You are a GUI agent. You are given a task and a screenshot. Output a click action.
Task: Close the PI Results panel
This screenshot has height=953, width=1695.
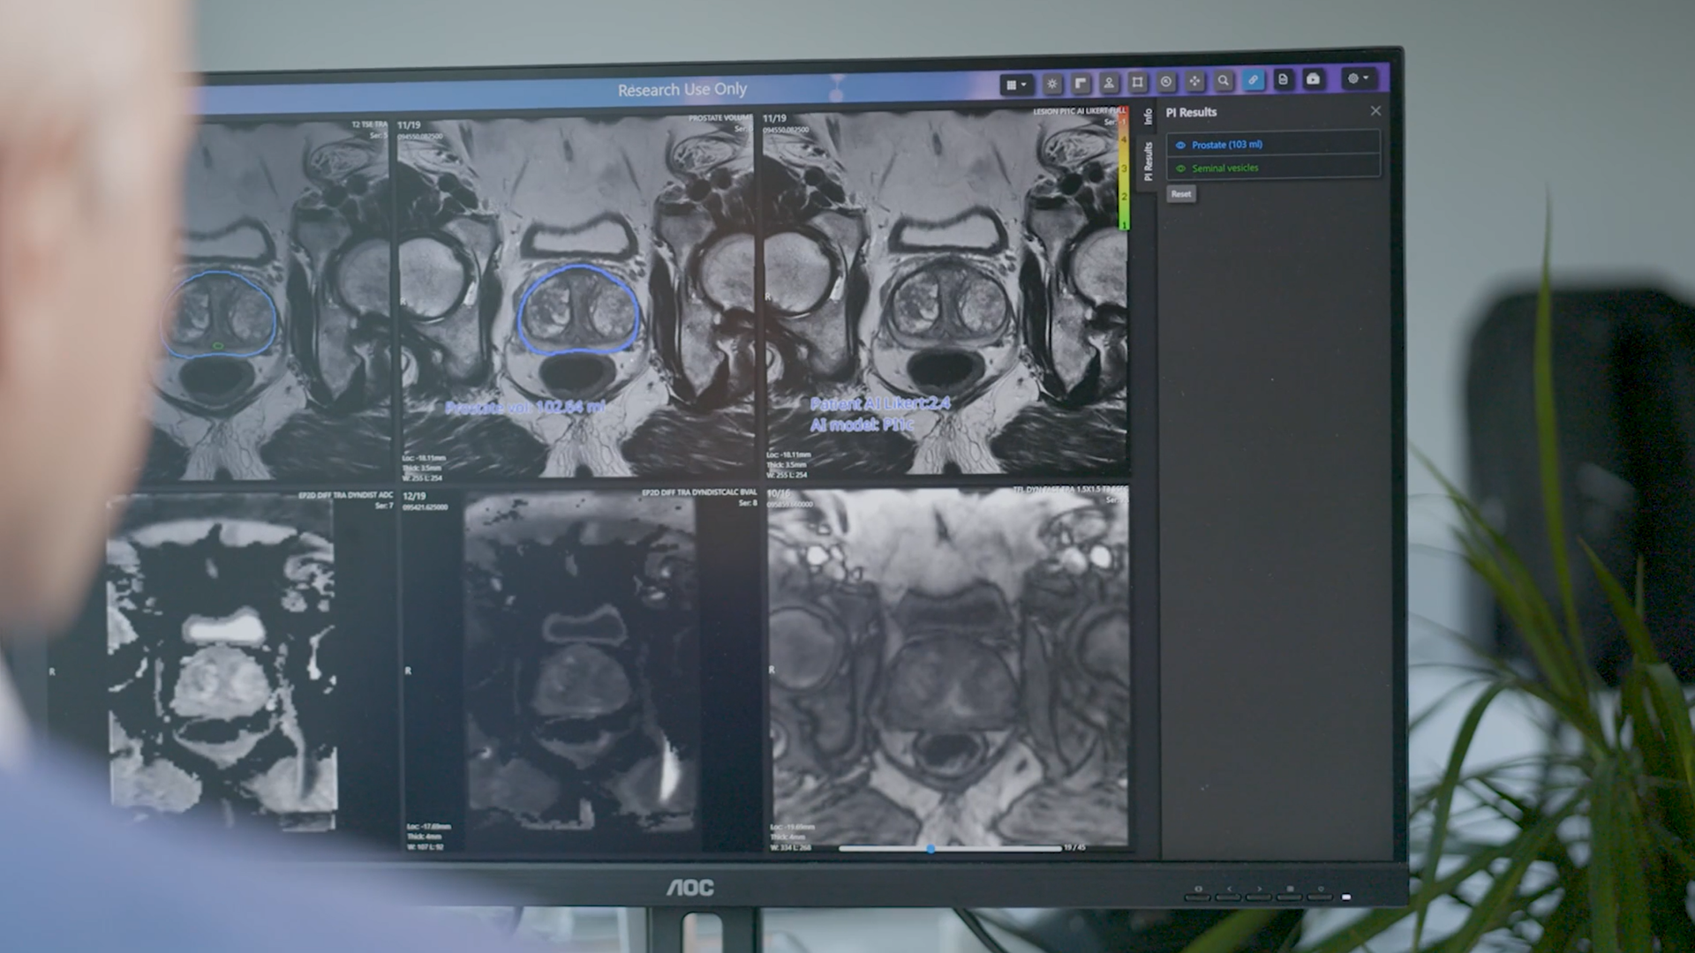click(1375, 111)
